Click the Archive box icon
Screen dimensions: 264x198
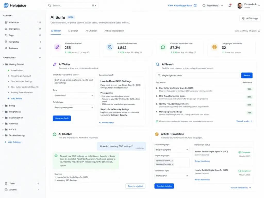pos(6,189)
